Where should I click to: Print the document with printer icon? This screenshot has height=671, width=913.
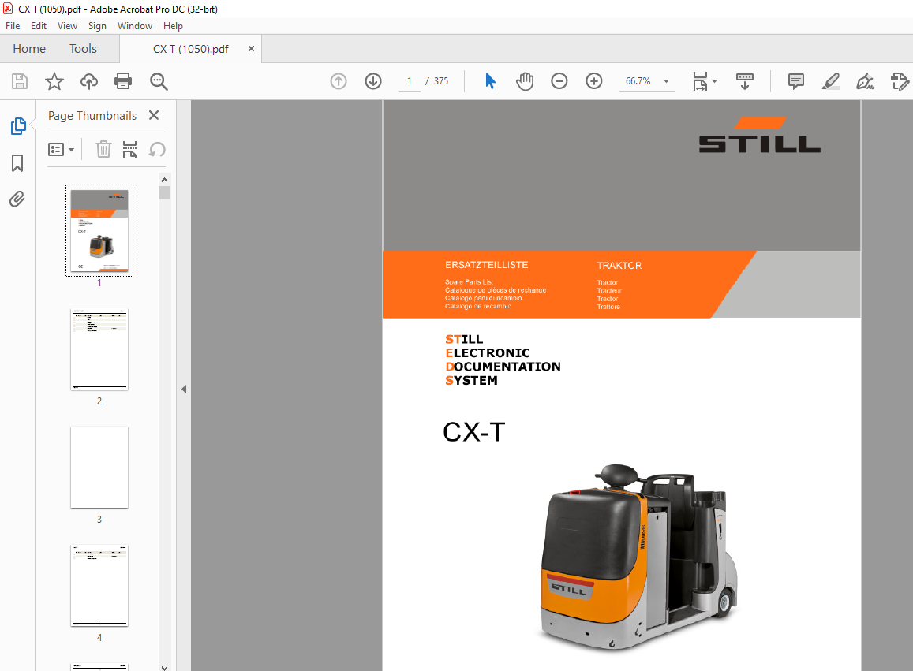coord(123,81)
